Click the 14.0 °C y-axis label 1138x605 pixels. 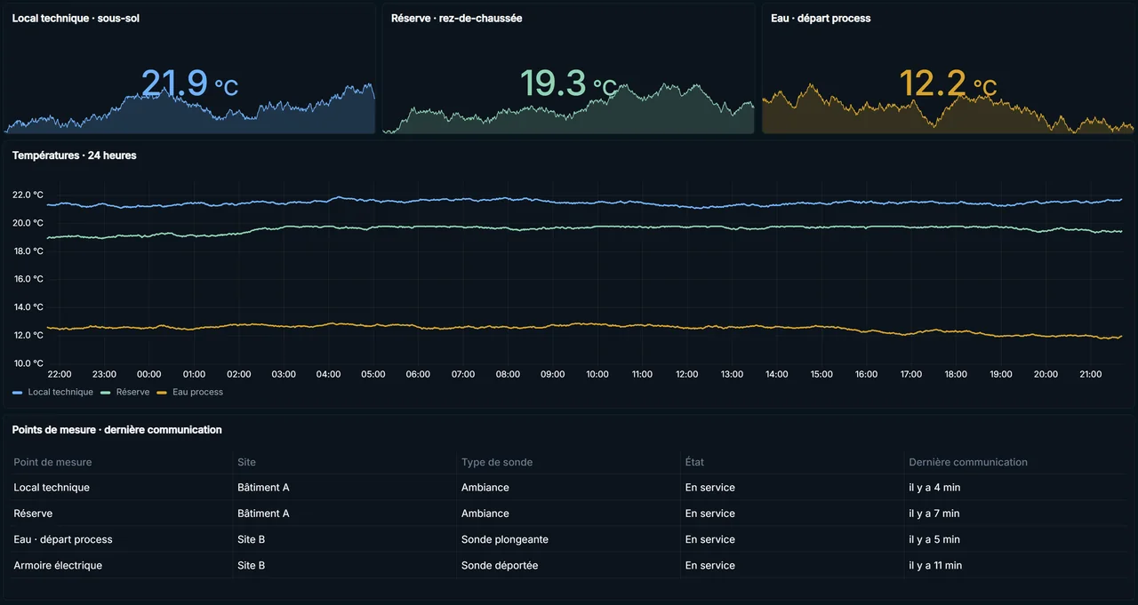(x=28, y=307)
